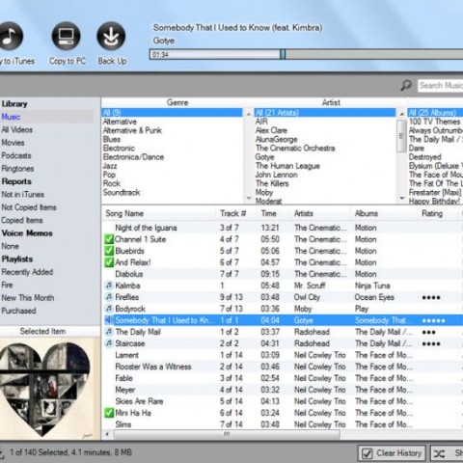Open Podcasts in the sidebar
The image size is (463, 463).
click(16, 155)
